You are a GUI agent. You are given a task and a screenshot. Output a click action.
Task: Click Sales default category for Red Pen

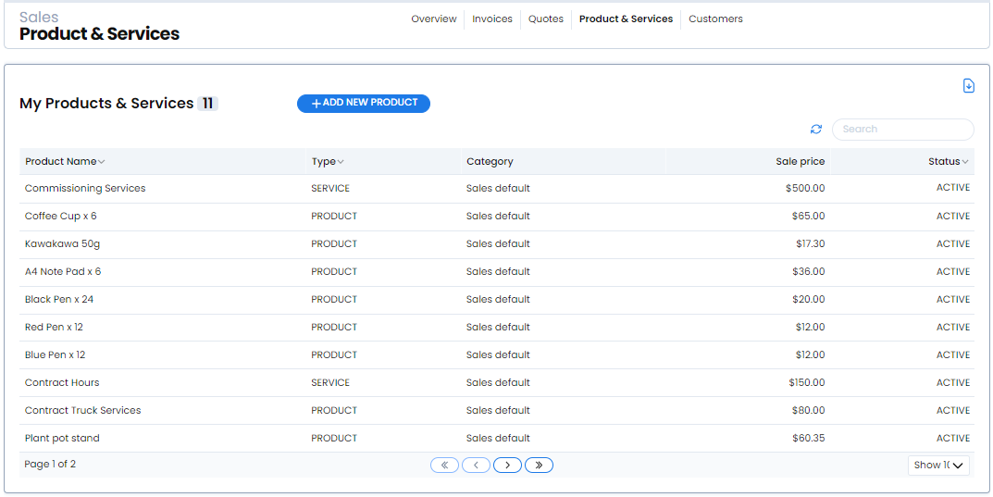click(x=498, y=328)
